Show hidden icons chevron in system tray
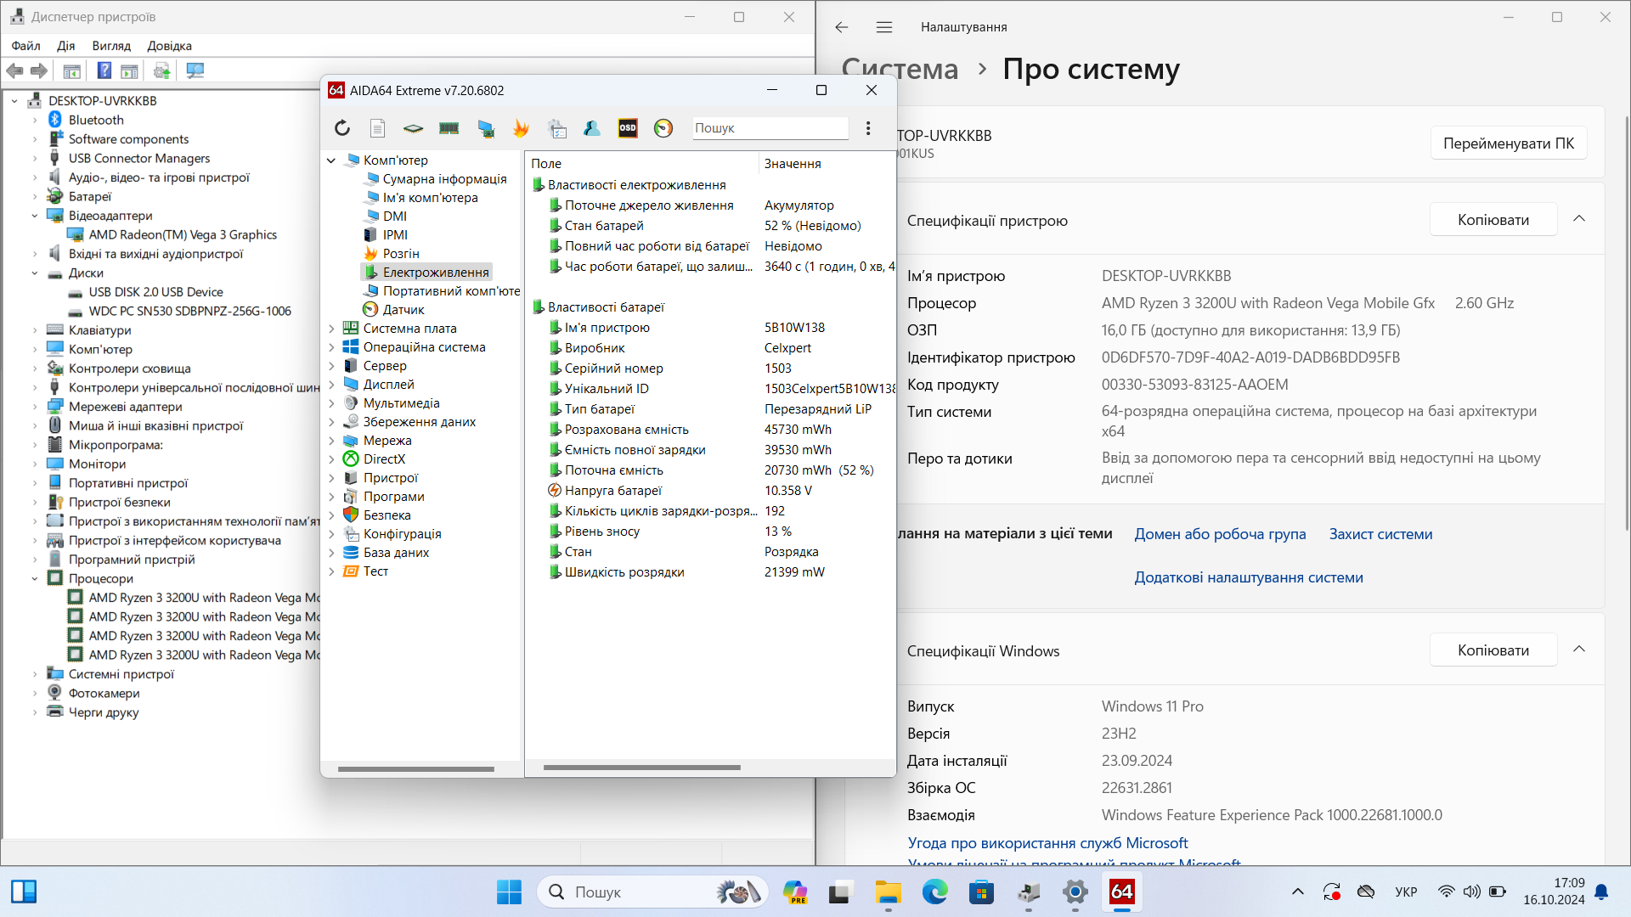This screenshot has width=1631, height=917. [1297, 892]
